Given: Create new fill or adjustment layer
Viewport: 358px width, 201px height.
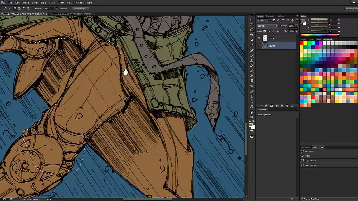Looking at the screenshot, I should pyautogui.click(x=277, y=106).
